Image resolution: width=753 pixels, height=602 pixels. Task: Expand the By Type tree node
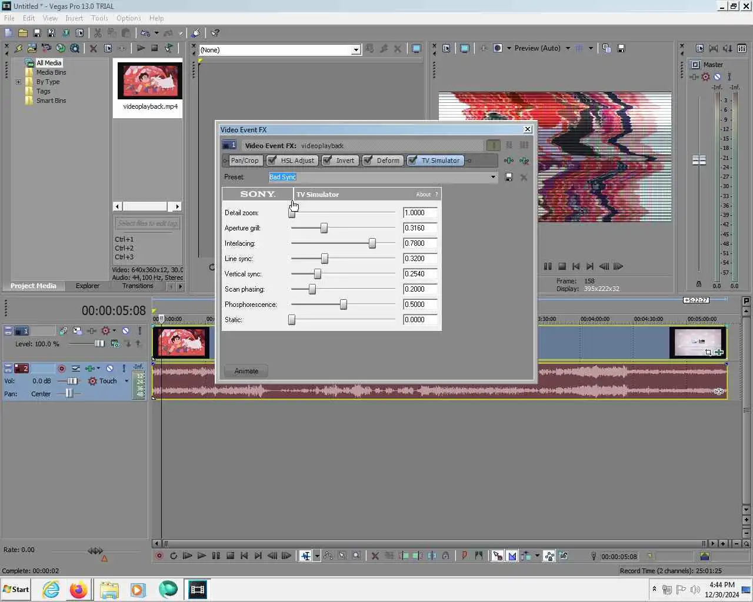pos(18,82)
